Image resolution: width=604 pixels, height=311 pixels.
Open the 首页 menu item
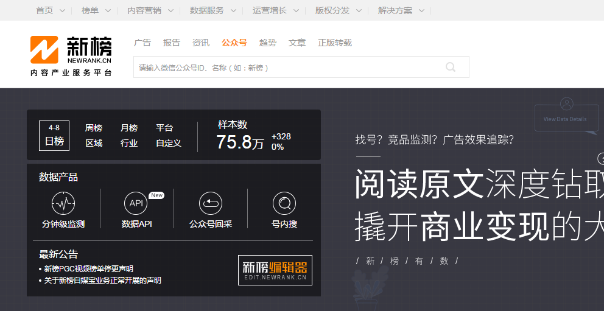click(44, 10)
